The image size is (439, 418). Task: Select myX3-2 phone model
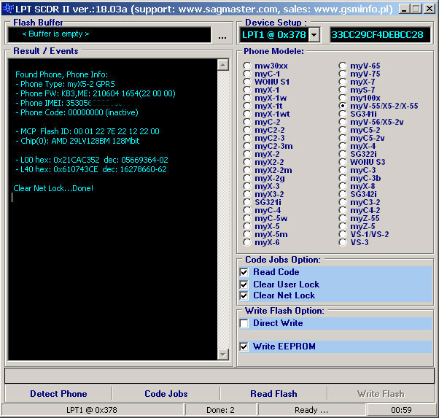tap(247, 195)
